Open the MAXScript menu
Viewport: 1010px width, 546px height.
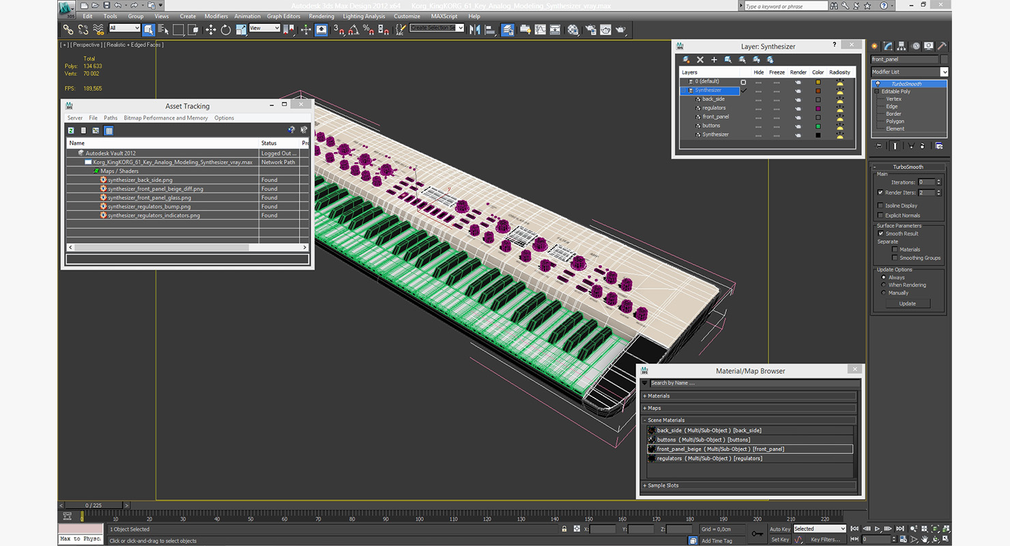point(444,16)
